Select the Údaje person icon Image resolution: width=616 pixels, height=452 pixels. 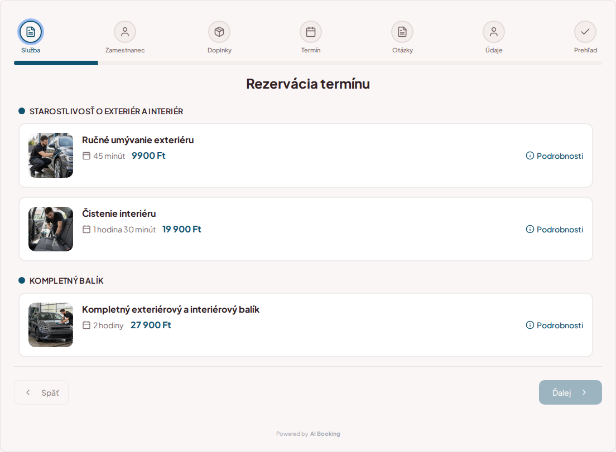coord(494,32)
